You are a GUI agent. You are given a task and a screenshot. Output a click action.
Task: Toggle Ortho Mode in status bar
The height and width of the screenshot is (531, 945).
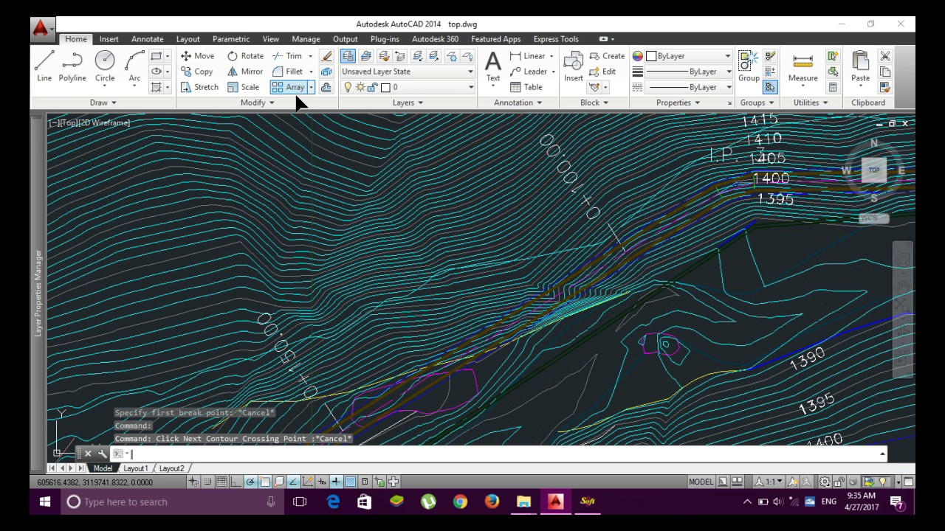[x=236, y=482]
